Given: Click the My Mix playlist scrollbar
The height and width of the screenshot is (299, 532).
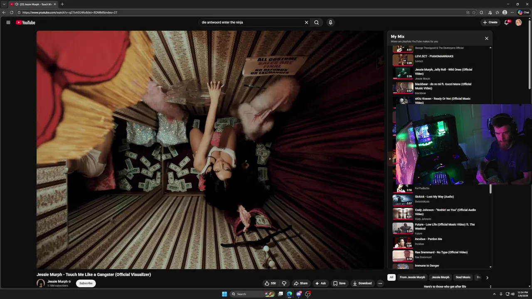Looking at the screenshot, I should coord(490,189).
